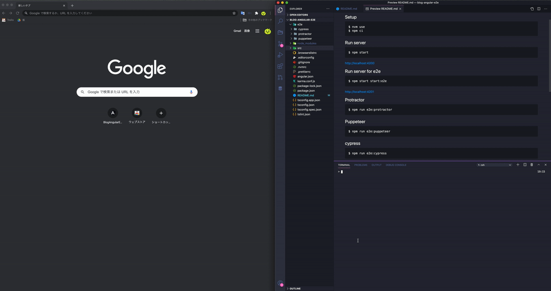Add a shortcut with the ショートカット tile
Viewport: 551px width, 291px height.
pyautogui.click(x=161, y=116)
